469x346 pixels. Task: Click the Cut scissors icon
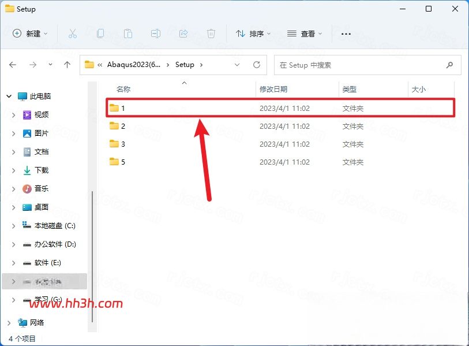tap(73, 34)
